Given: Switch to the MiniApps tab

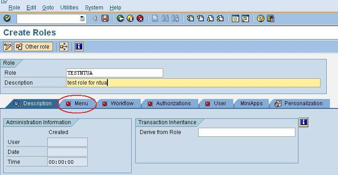Looking at the screenshot, I should (251, 103).
